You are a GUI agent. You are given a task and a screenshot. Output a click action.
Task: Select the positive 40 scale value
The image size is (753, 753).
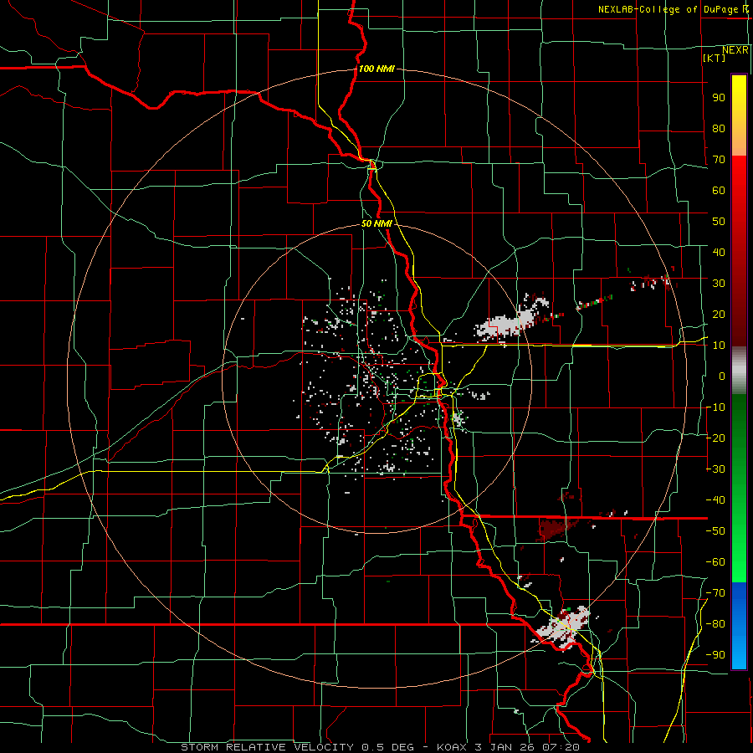(719, 252)
